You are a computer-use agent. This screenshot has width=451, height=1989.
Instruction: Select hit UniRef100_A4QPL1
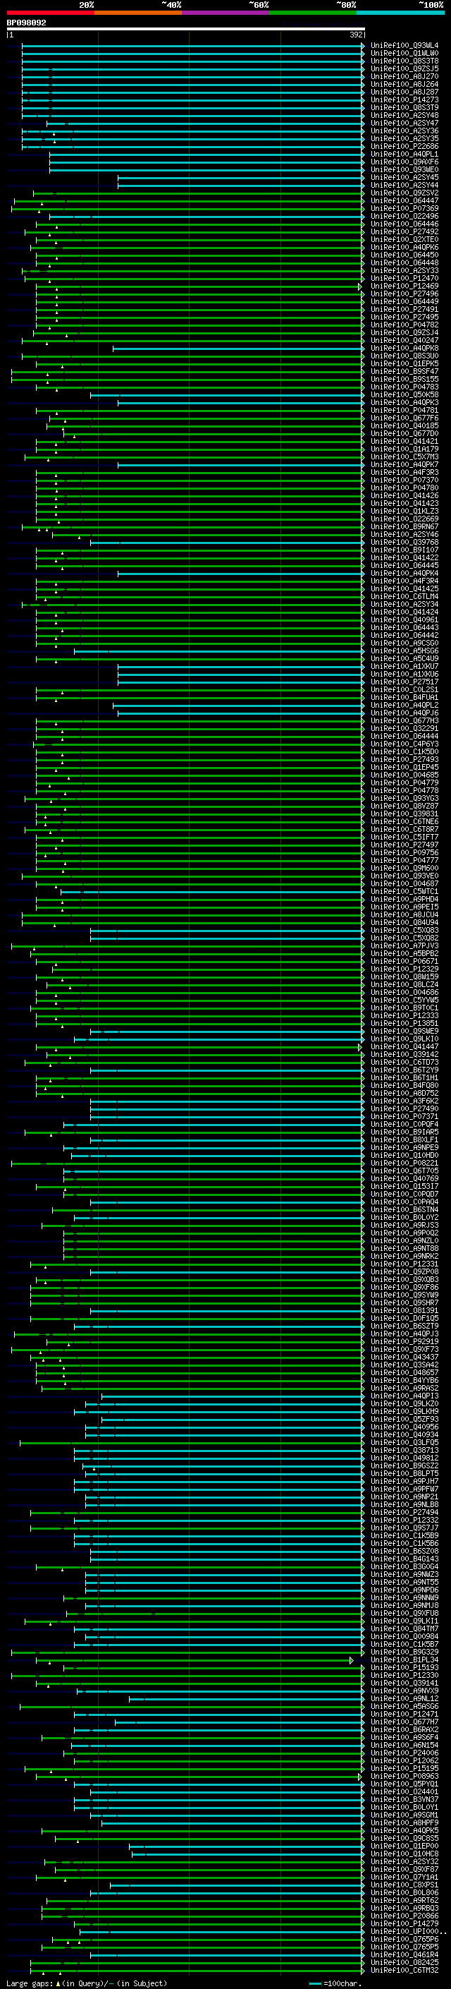404,155
